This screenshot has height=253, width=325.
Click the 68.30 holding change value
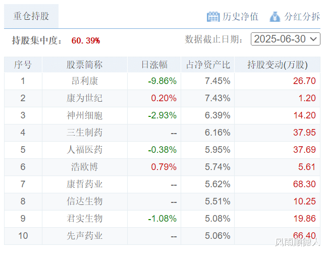[x=304, y=184]
